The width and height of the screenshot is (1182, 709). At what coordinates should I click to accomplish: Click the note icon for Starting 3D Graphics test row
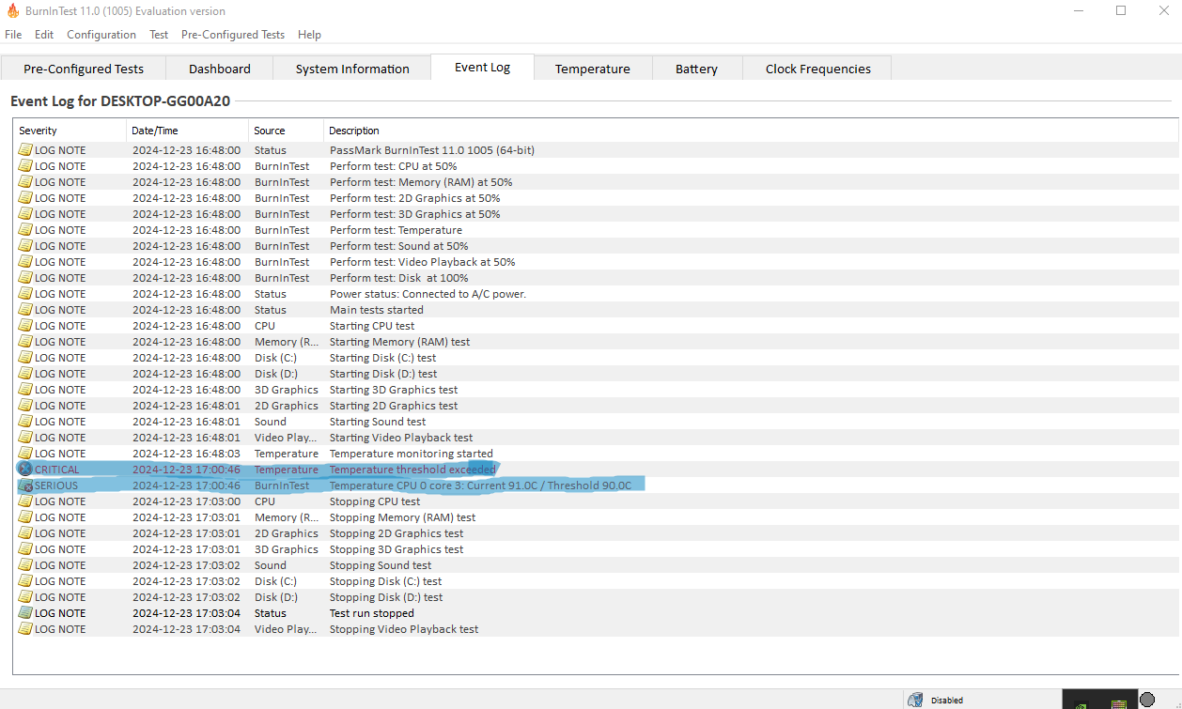pos(25,390)
